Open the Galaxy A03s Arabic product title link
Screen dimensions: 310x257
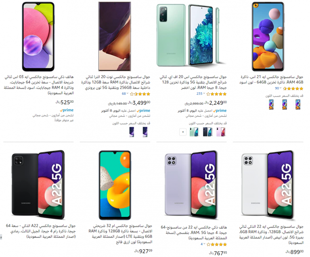(39, 85)
